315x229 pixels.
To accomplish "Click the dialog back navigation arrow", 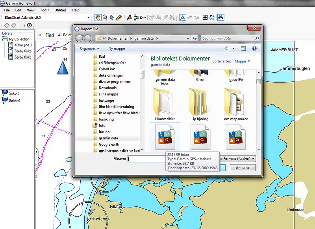I will click(x=80, y=38).
